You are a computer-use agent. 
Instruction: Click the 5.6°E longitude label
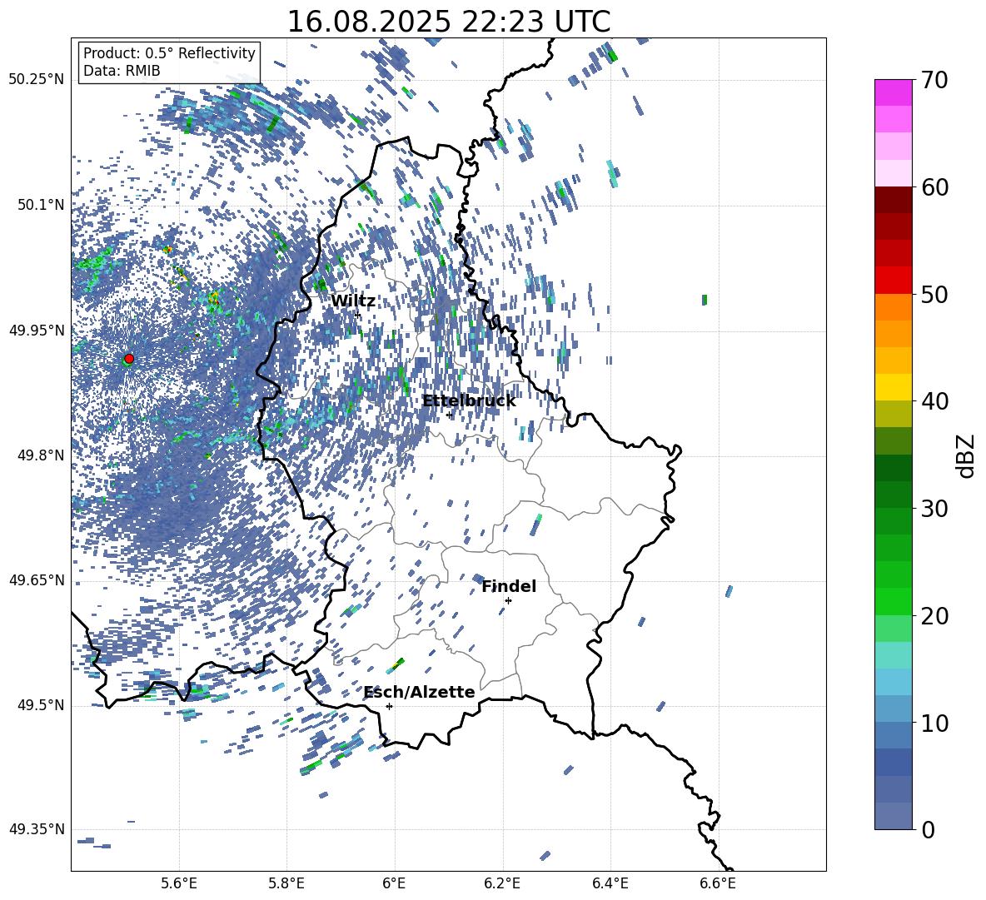pos(178,883)
